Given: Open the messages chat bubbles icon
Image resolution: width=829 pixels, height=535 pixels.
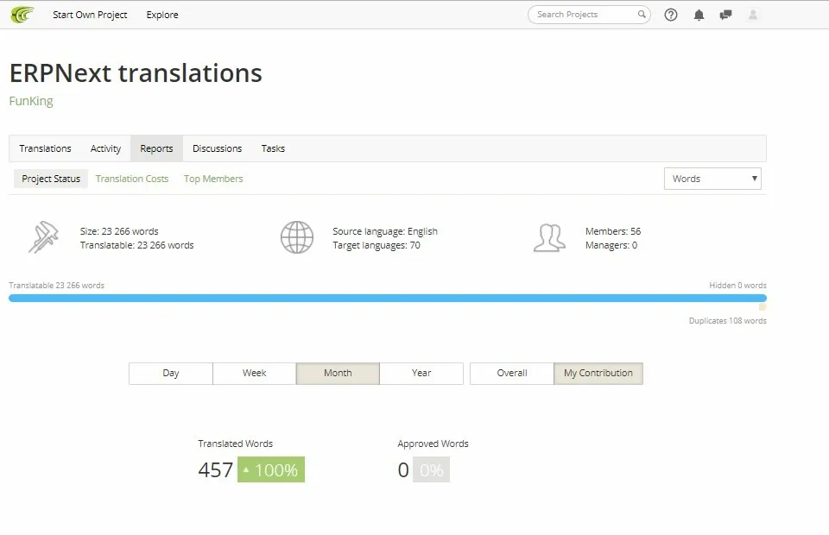Looking at the screenshot, I should (x=725, y=15).
